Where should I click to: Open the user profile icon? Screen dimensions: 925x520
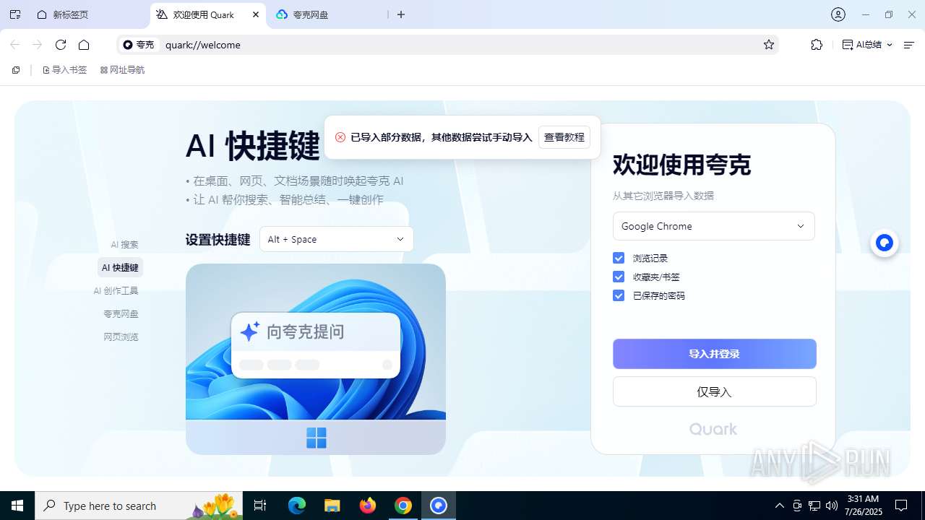pyautogui.click(x=838, y=14)
